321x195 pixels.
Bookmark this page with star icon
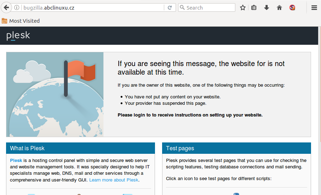(x=242, y=7)
